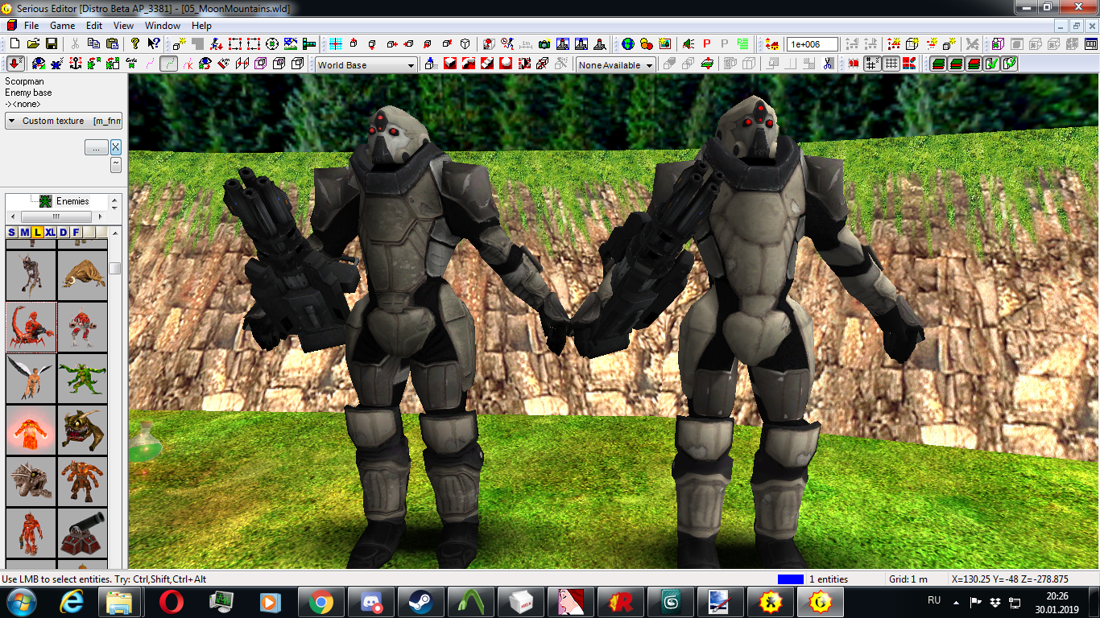Viewport: 1100px width, 618px height.
Task: Click the tree horizontal scrollbar thumb
Action: (56, 217)
